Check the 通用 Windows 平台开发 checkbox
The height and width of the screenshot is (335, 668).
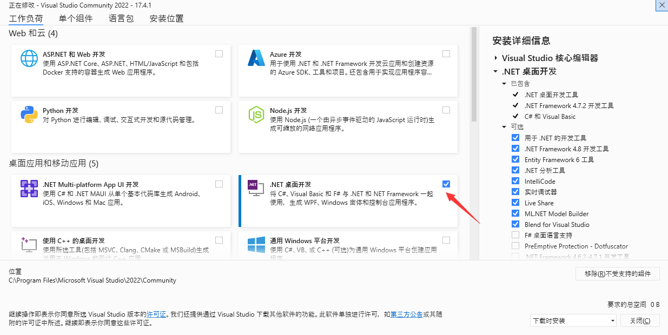tap(446, 240)
